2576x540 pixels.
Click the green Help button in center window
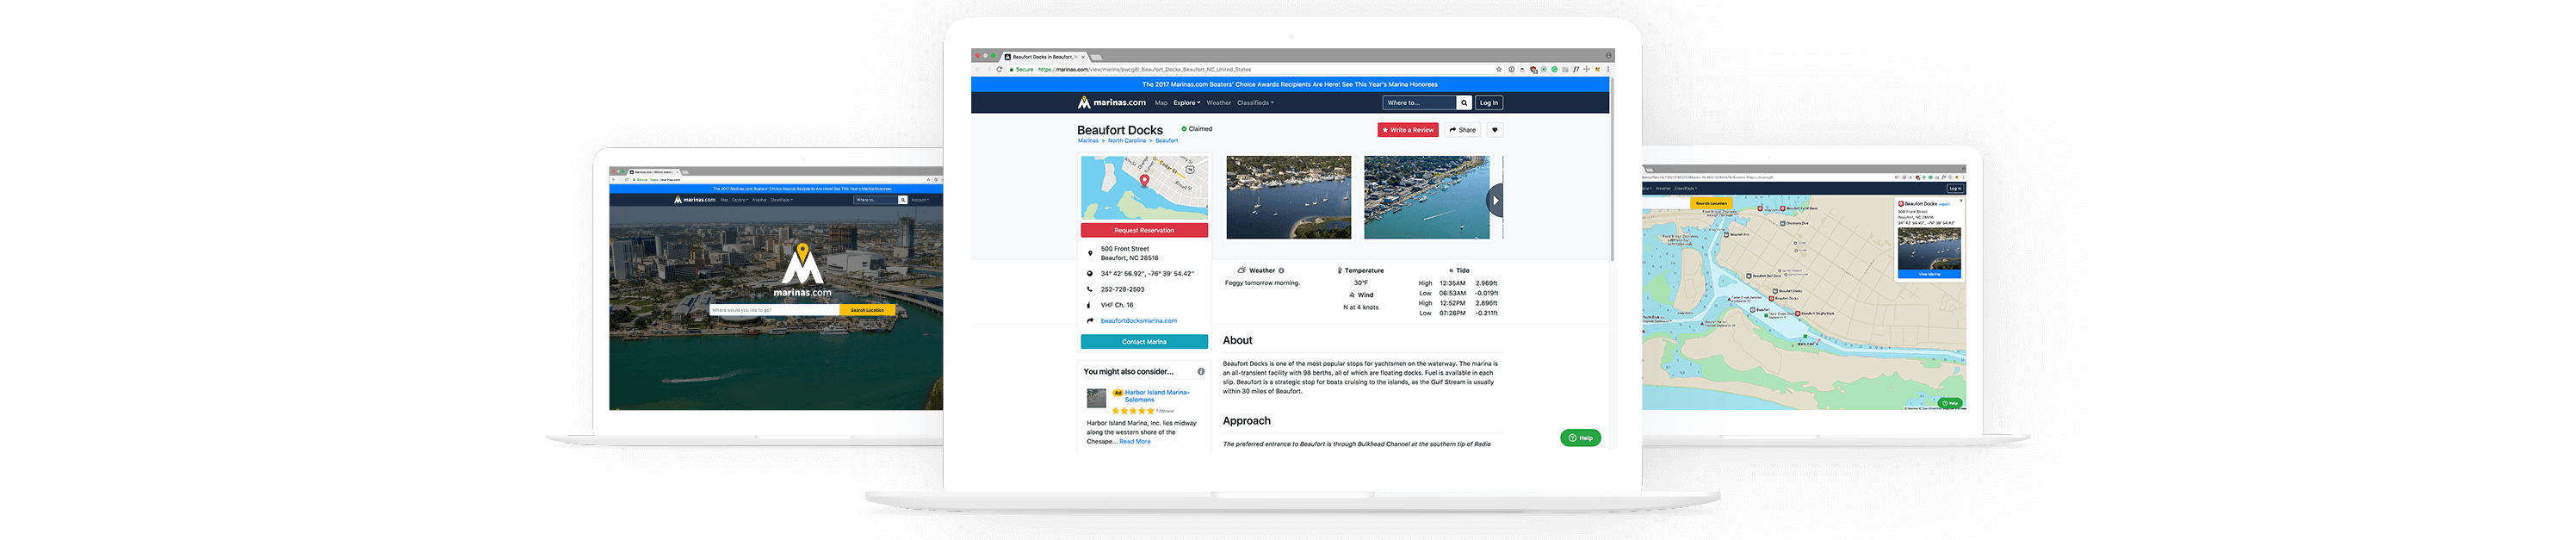1580,438
